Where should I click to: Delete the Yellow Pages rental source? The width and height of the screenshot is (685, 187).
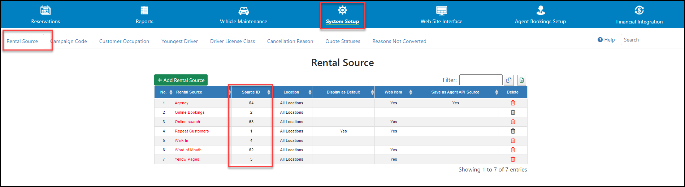513,159
